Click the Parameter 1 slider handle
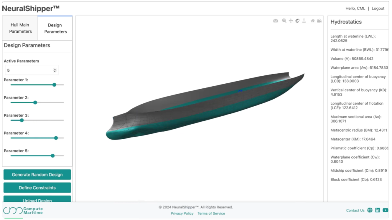This screenshot has width=392, height=220. coord(54,85)
